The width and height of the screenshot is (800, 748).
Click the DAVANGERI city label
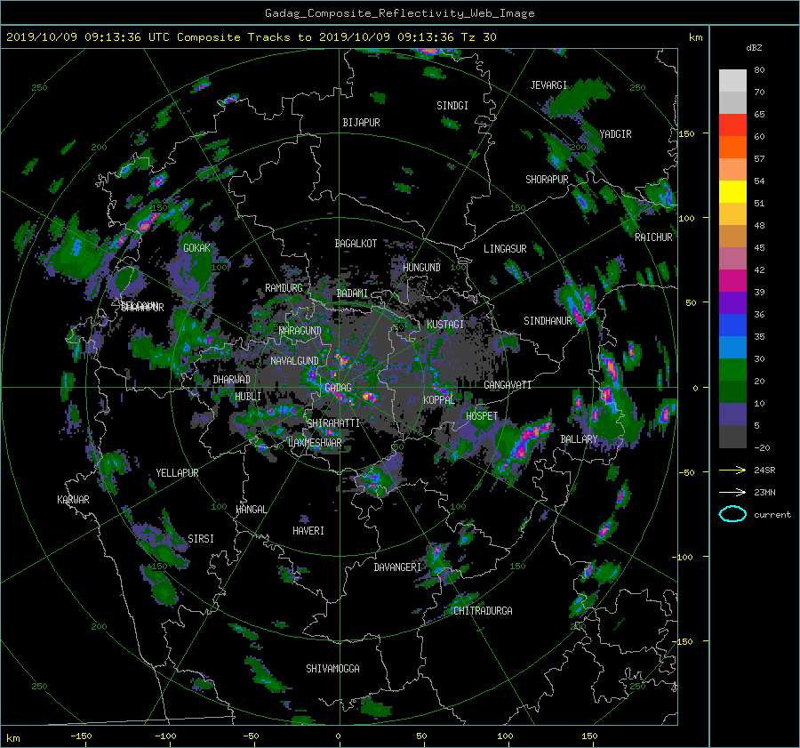397,567
